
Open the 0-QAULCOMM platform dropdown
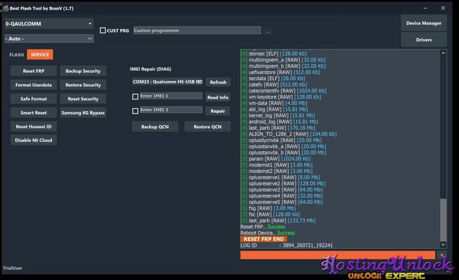pos(49,24)
